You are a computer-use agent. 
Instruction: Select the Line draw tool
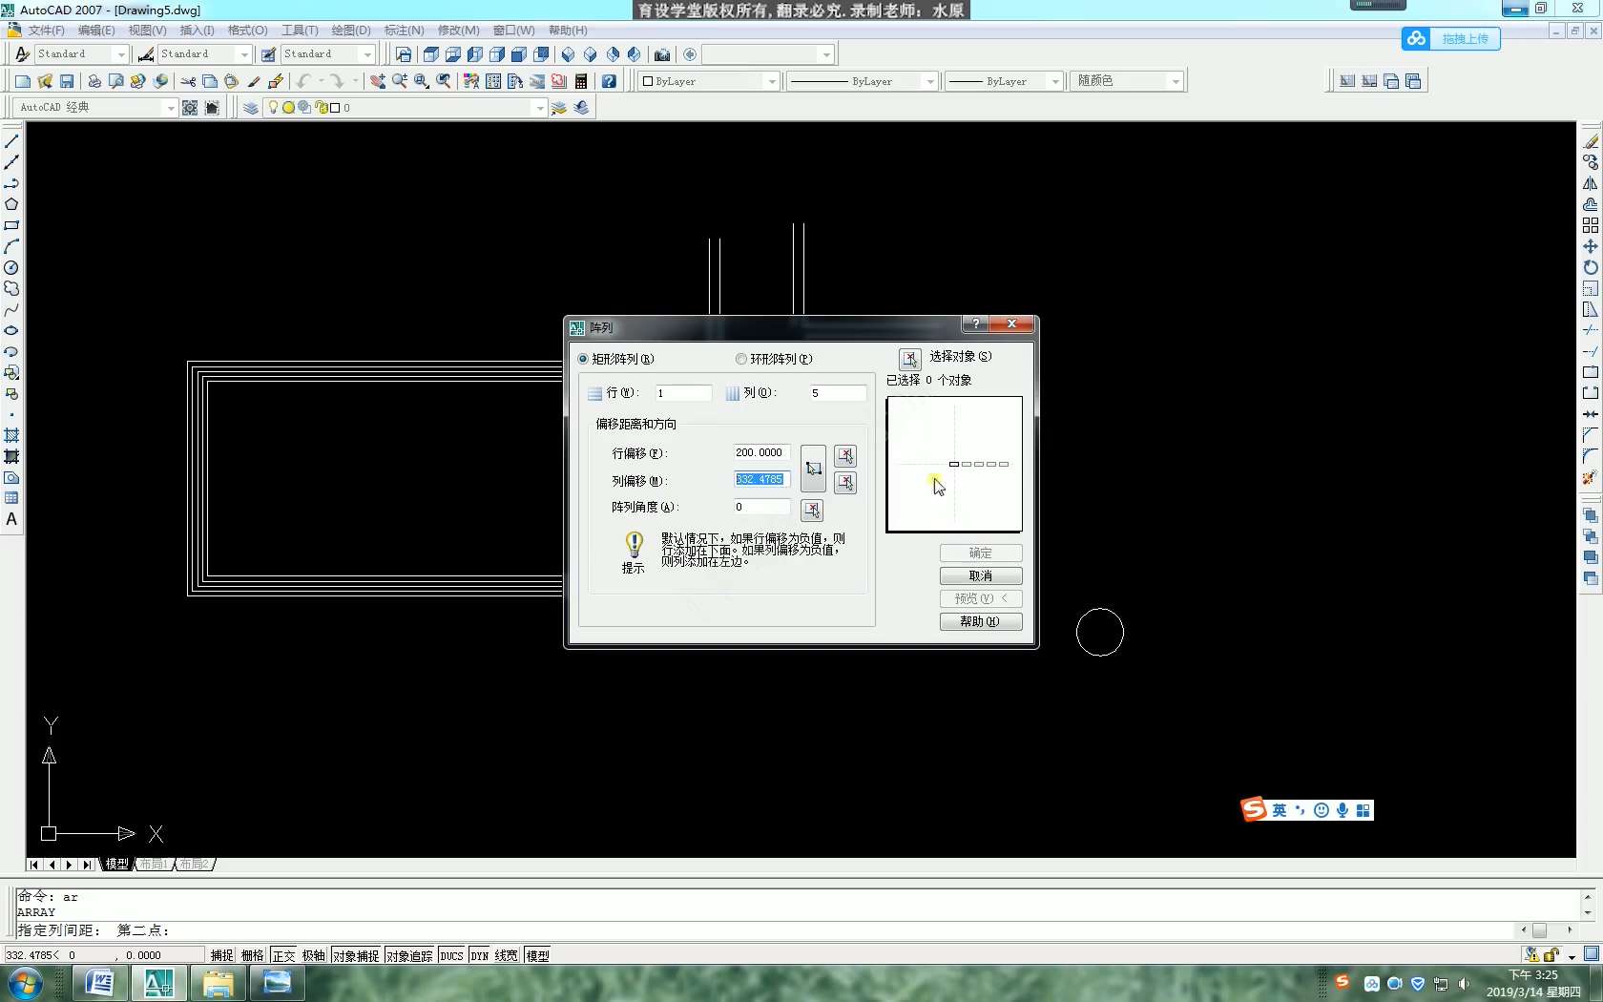[11, 141]
